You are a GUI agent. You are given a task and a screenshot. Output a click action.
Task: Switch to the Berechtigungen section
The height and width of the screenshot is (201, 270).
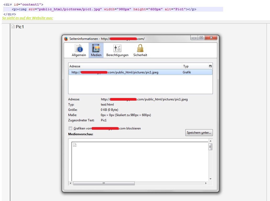point(117,50)
